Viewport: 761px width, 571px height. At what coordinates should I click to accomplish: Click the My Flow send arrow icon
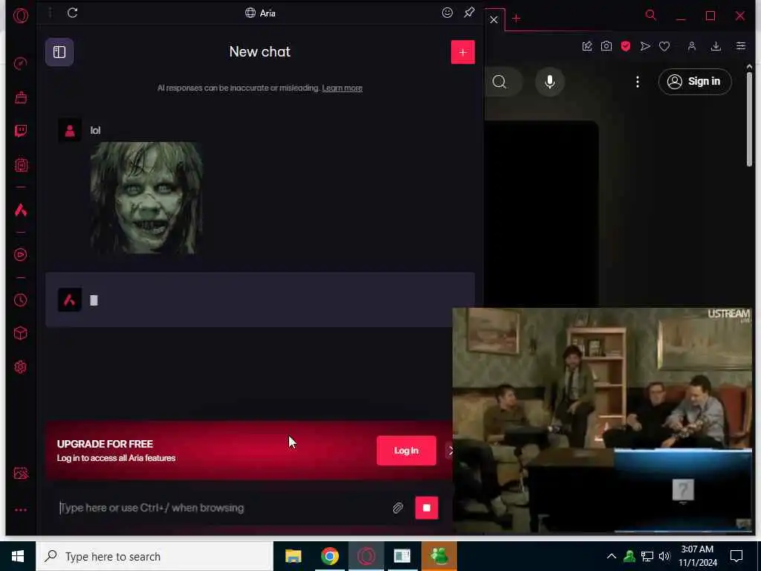click(645, 46)
